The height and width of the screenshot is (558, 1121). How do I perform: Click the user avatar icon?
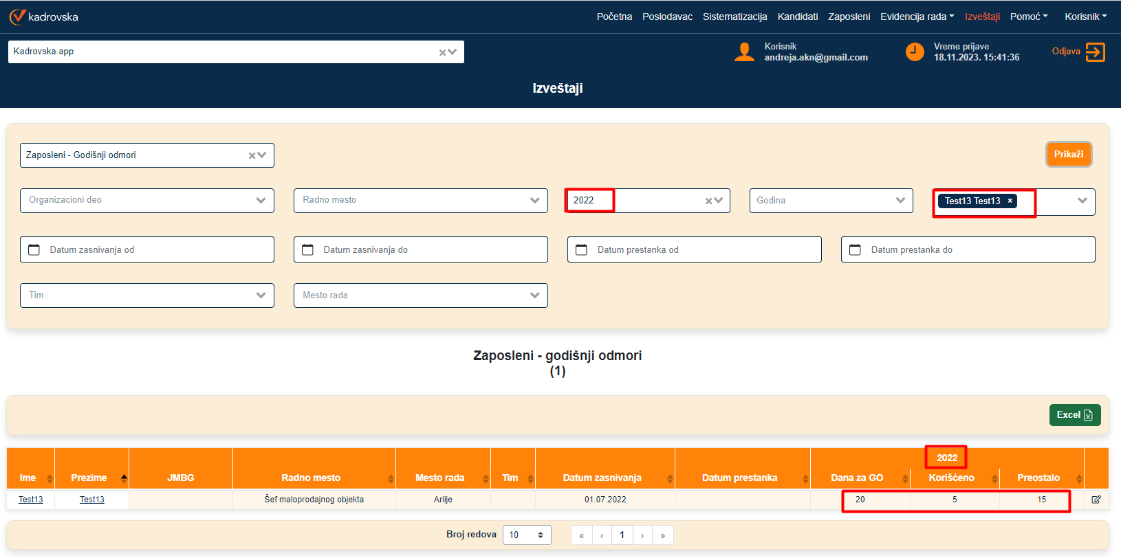point(744,52)
